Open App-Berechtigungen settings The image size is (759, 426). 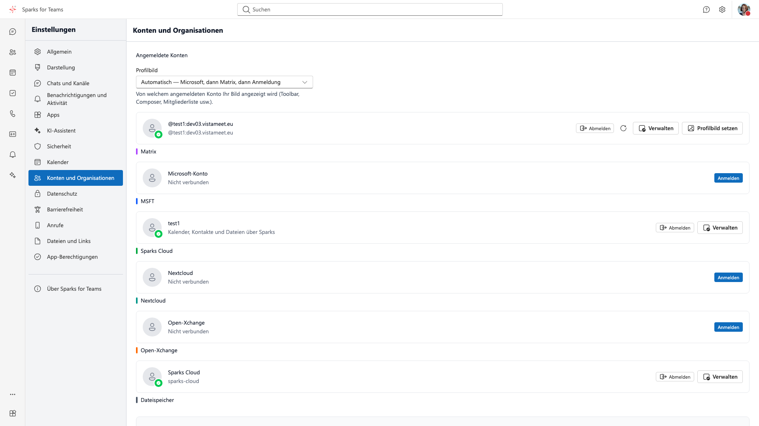point(76,257)
